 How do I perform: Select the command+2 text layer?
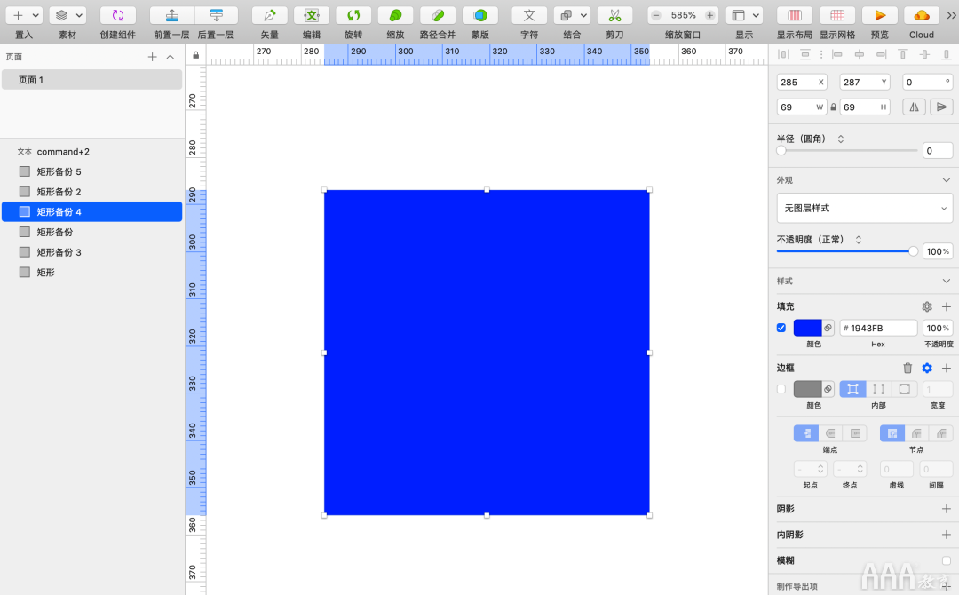tap(91, 151)
